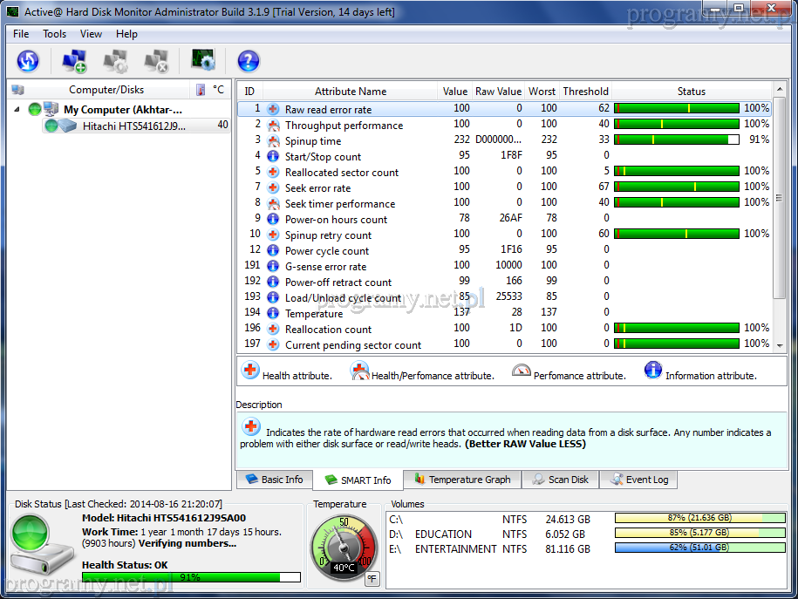798x599 pixels.
Task: Click the Raw read error rate health icon
Action: point(273,109)
